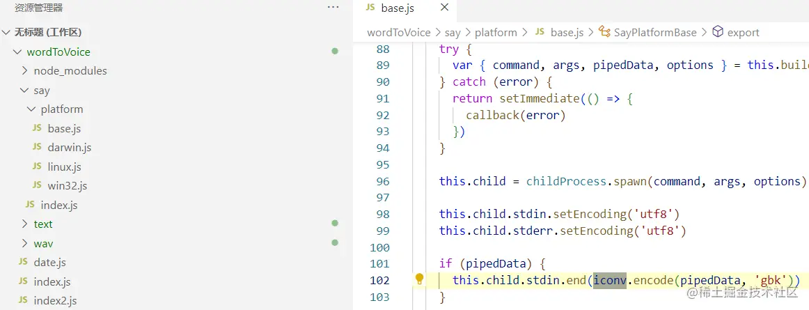Click the JS icon in the base.js tab
809x310 pixels.
[x=370, y=7]
